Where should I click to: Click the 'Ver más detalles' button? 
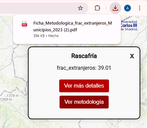84,86
